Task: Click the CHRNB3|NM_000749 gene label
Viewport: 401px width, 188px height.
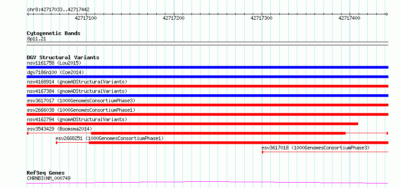Action: (49, 178)
